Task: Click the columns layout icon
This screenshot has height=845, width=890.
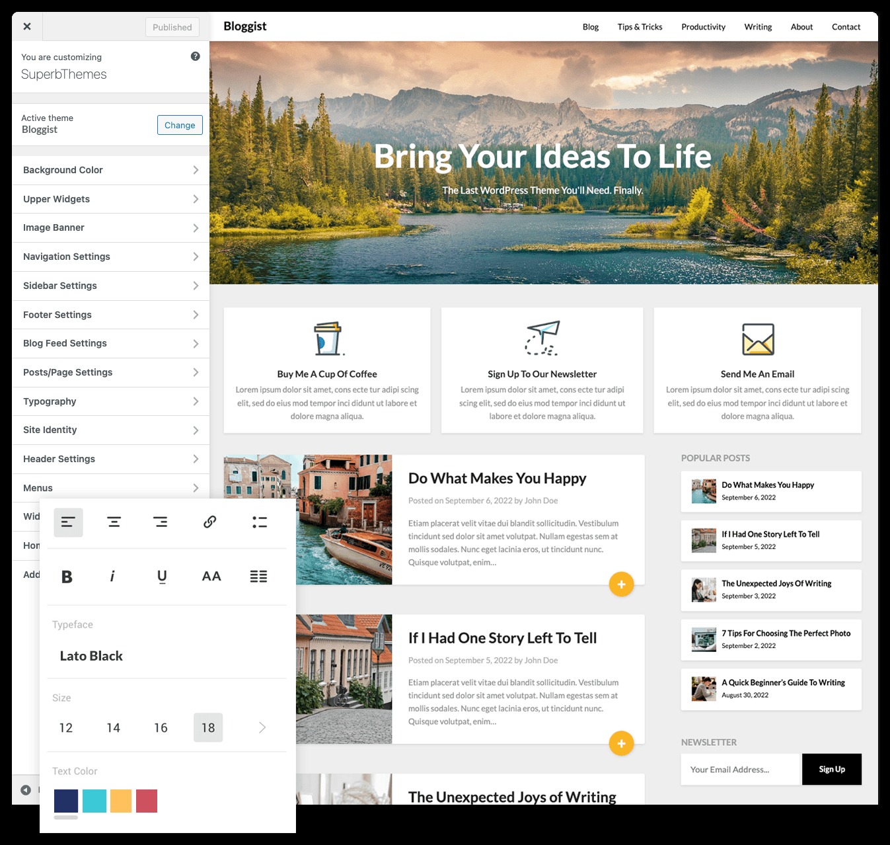Action: pyautogui.click(x=258, y=577)
